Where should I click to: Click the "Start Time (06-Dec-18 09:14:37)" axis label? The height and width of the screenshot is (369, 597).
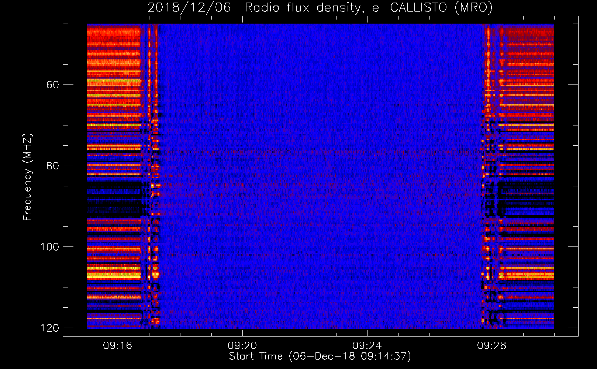coord(320,356)
